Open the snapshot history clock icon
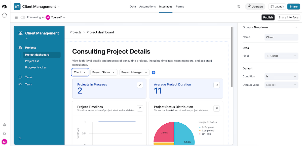Screen dimensions: 302x146 click(239, 6)
